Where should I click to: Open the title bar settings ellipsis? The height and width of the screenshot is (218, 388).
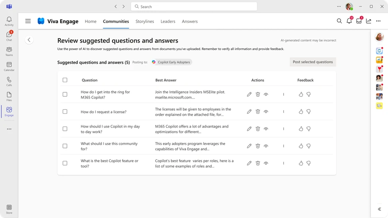(x=339, y=6)
